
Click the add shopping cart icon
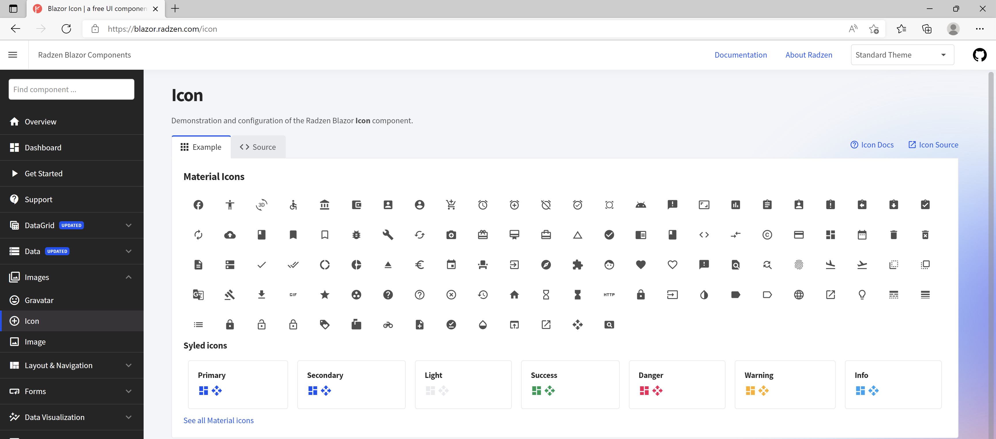tap(451, 205)
